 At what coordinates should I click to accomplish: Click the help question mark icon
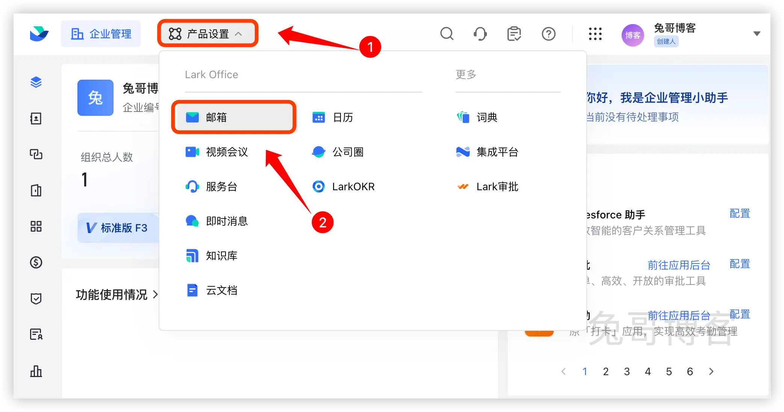(548, 34)
